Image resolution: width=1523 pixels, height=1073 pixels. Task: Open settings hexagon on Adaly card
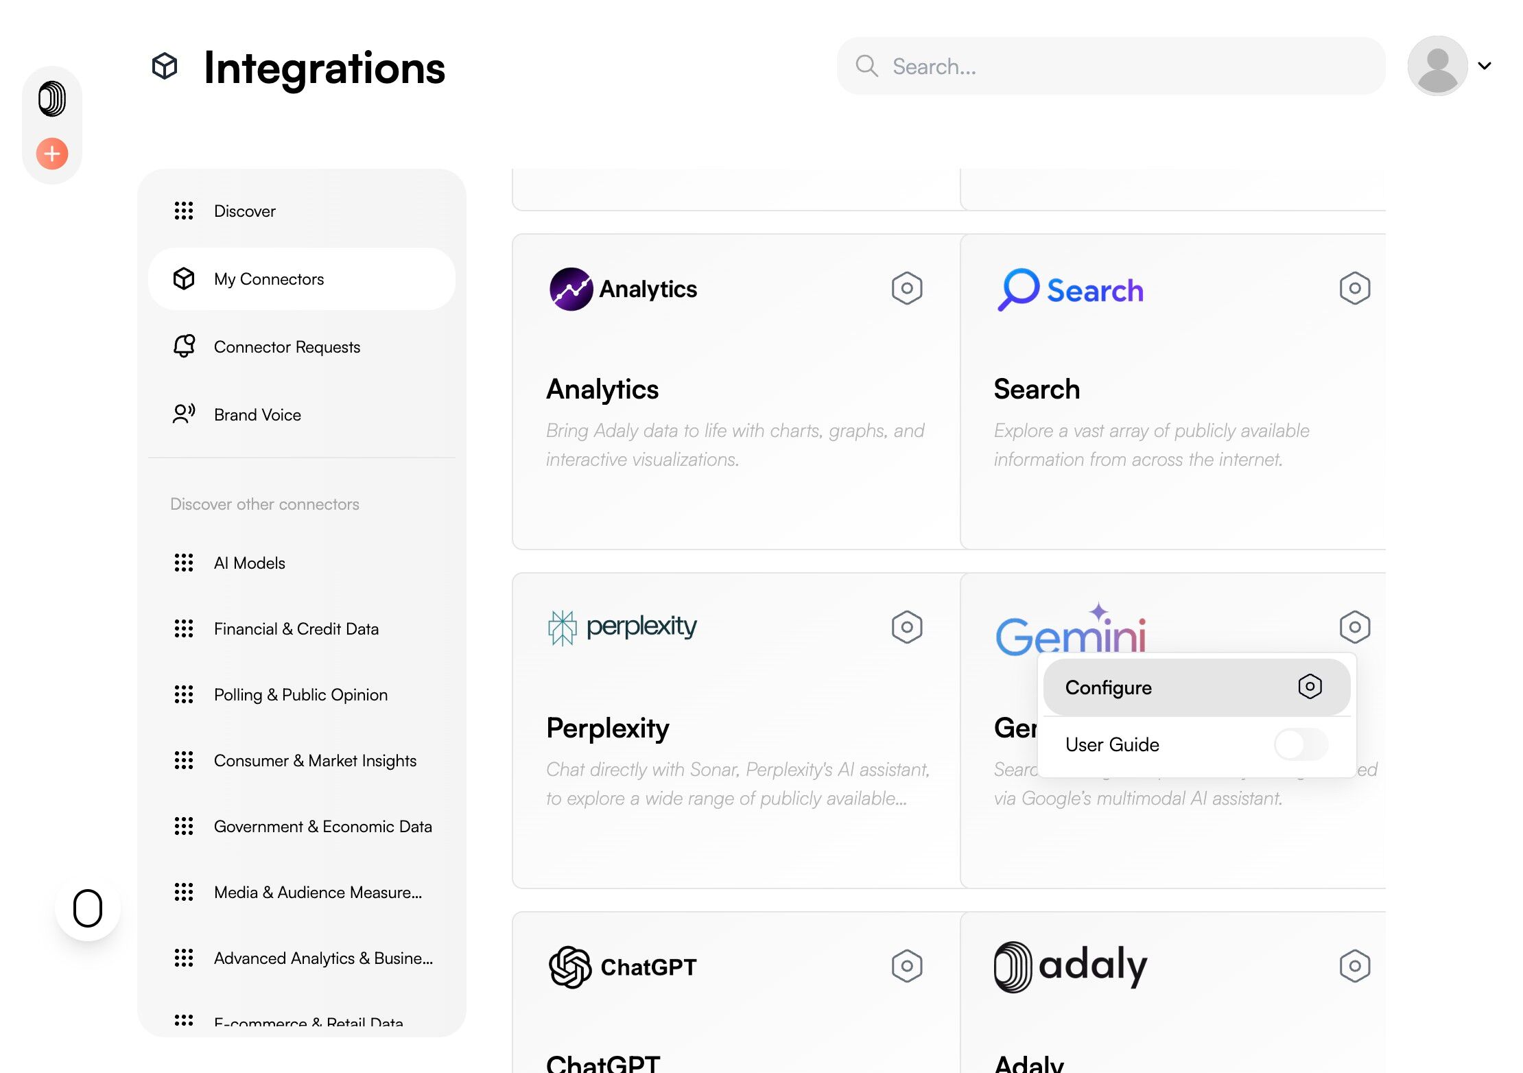tap(1354, 966)
